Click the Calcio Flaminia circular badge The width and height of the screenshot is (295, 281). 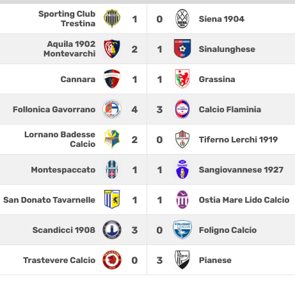[x=182, y=109]
